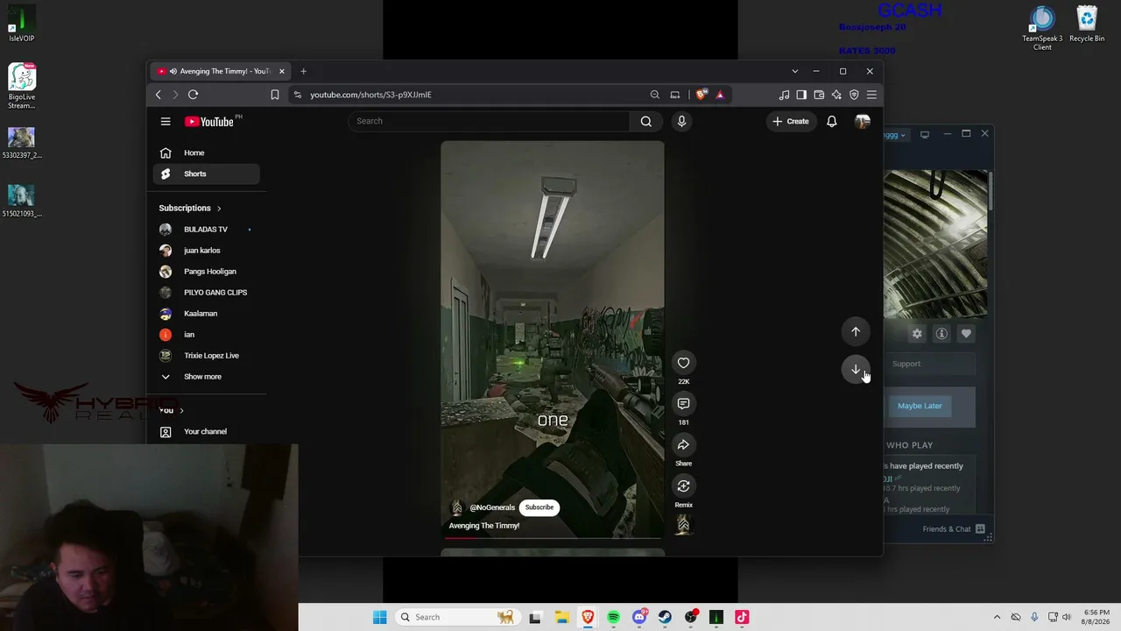Select Shorts in YouTube sidebar
Screen dimensions: 1121x631
point(207,174)
